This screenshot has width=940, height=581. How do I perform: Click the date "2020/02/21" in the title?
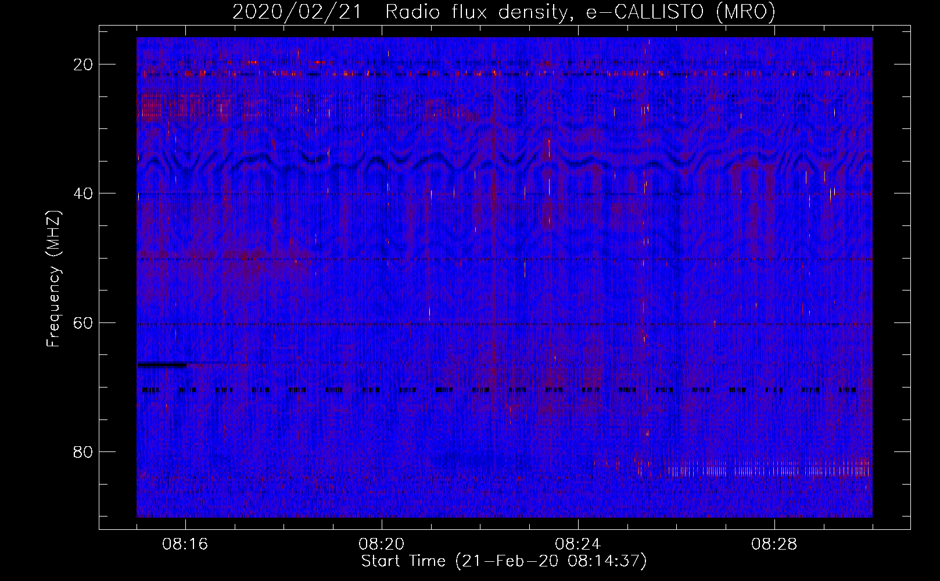[x=296, y=12]
